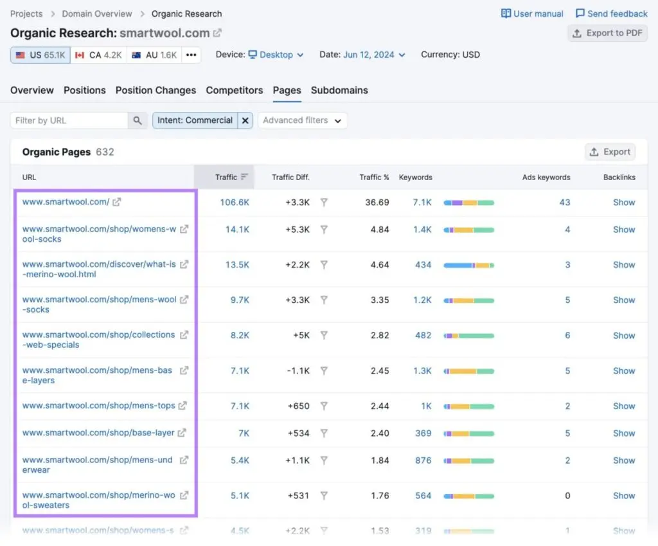The image size is (658, 546).
Task: Click filter icon in the mens-base-layers row
Action: tap(324, 371)
